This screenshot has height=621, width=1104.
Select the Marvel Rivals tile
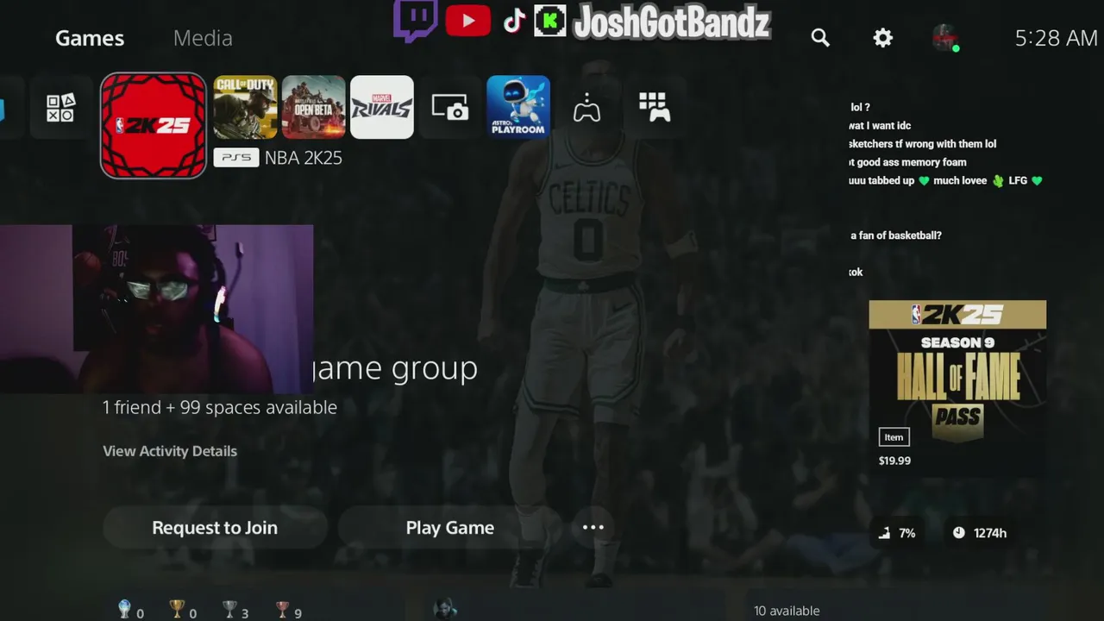pos(382,107)
